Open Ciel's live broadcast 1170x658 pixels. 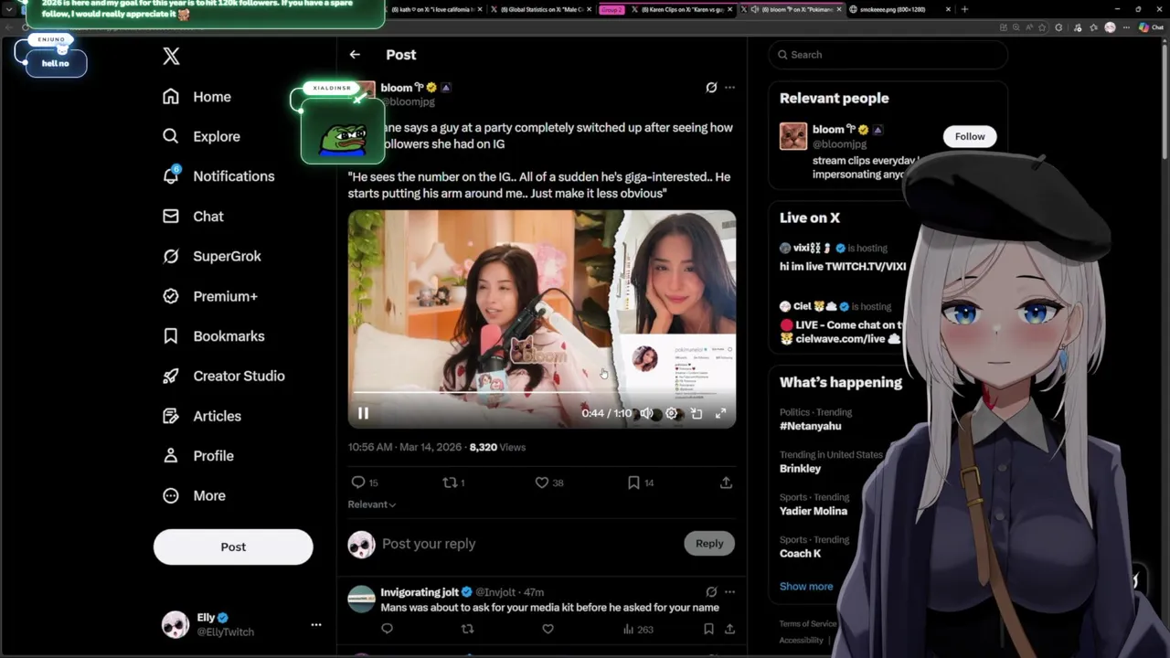pos(840,323)
